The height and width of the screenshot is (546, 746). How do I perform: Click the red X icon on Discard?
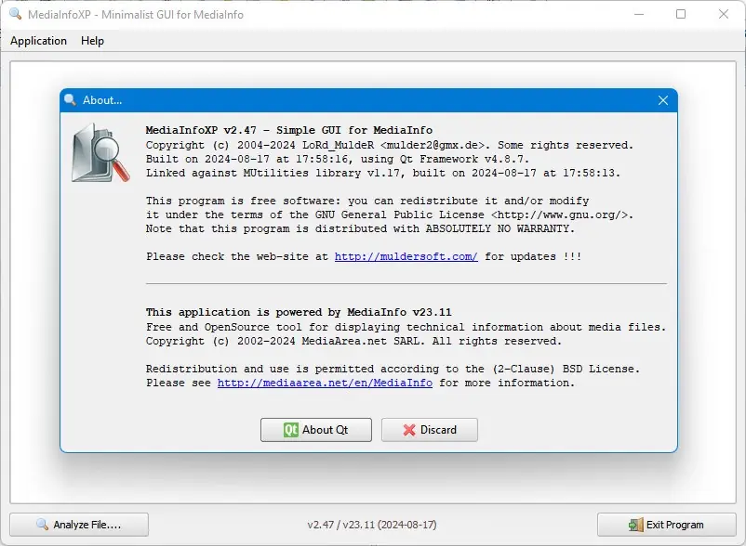(x=409, y=430)
